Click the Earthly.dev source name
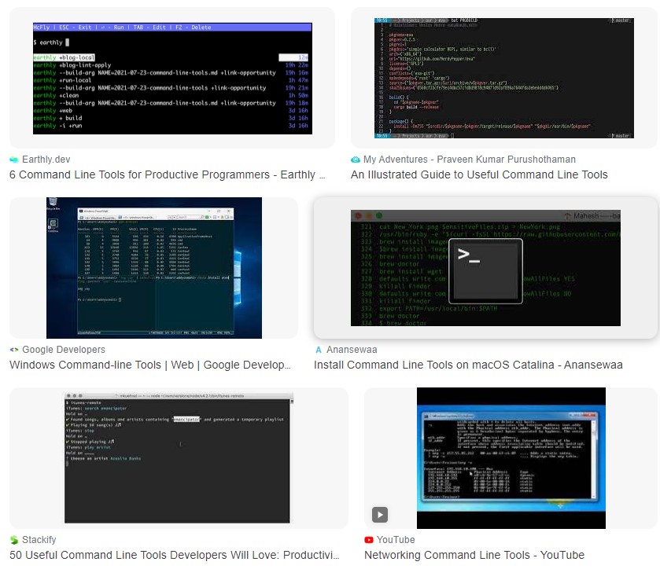660x569 pixels. point(46,160)
